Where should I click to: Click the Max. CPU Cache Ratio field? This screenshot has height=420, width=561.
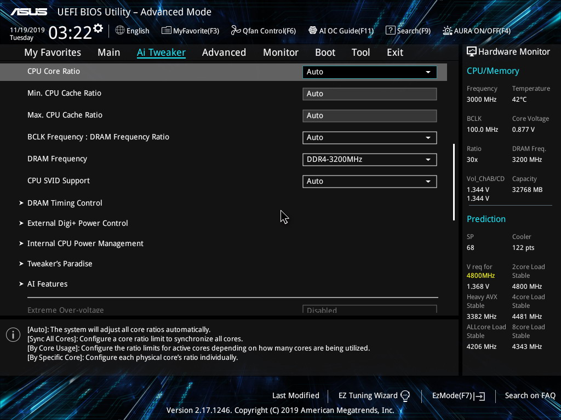(370, 116)
